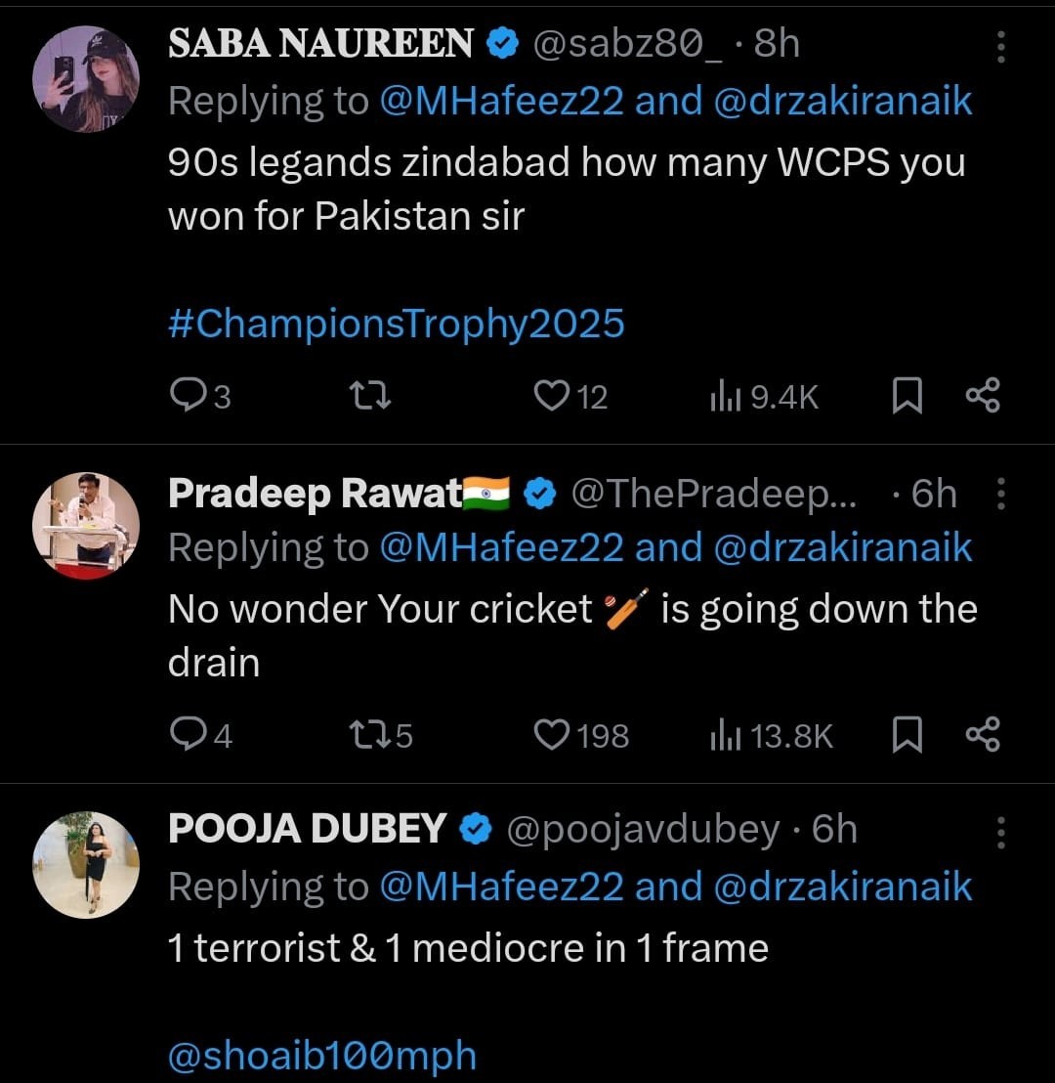Retweet Saba Naureen's tweet

370,395
